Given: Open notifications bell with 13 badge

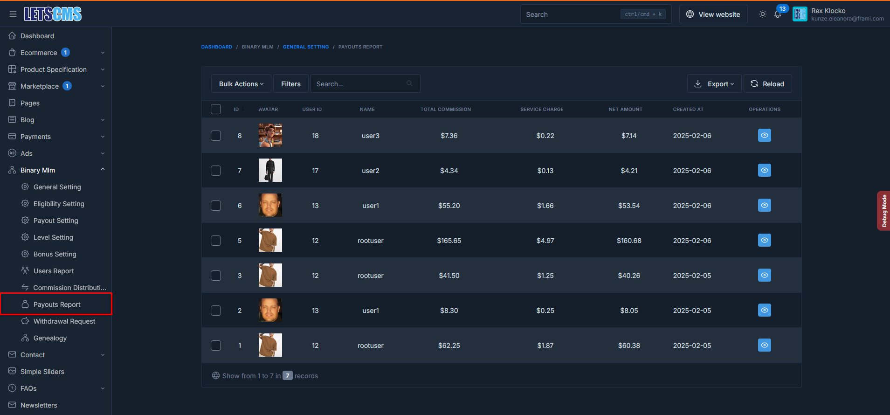Looking at the screenshot, I should 778,14.
